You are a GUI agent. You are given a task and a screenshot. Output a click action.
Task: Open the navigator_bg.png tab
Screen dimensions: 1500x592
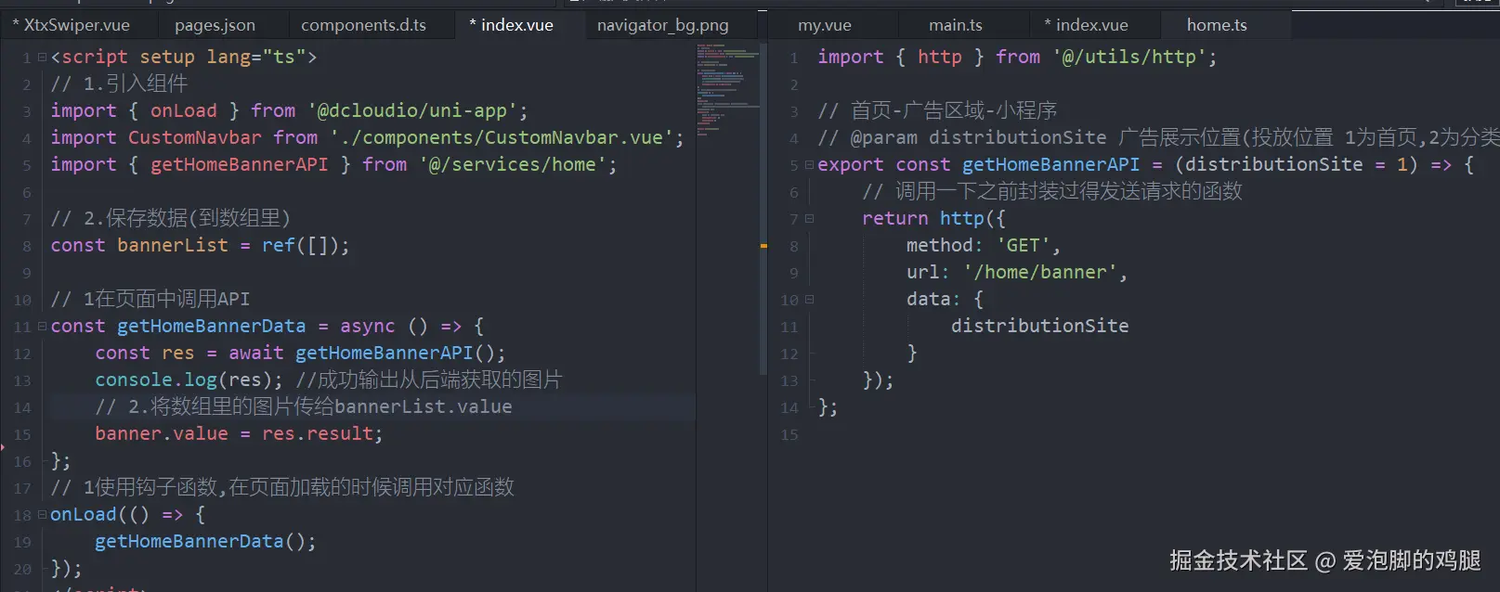coord(662,25)
